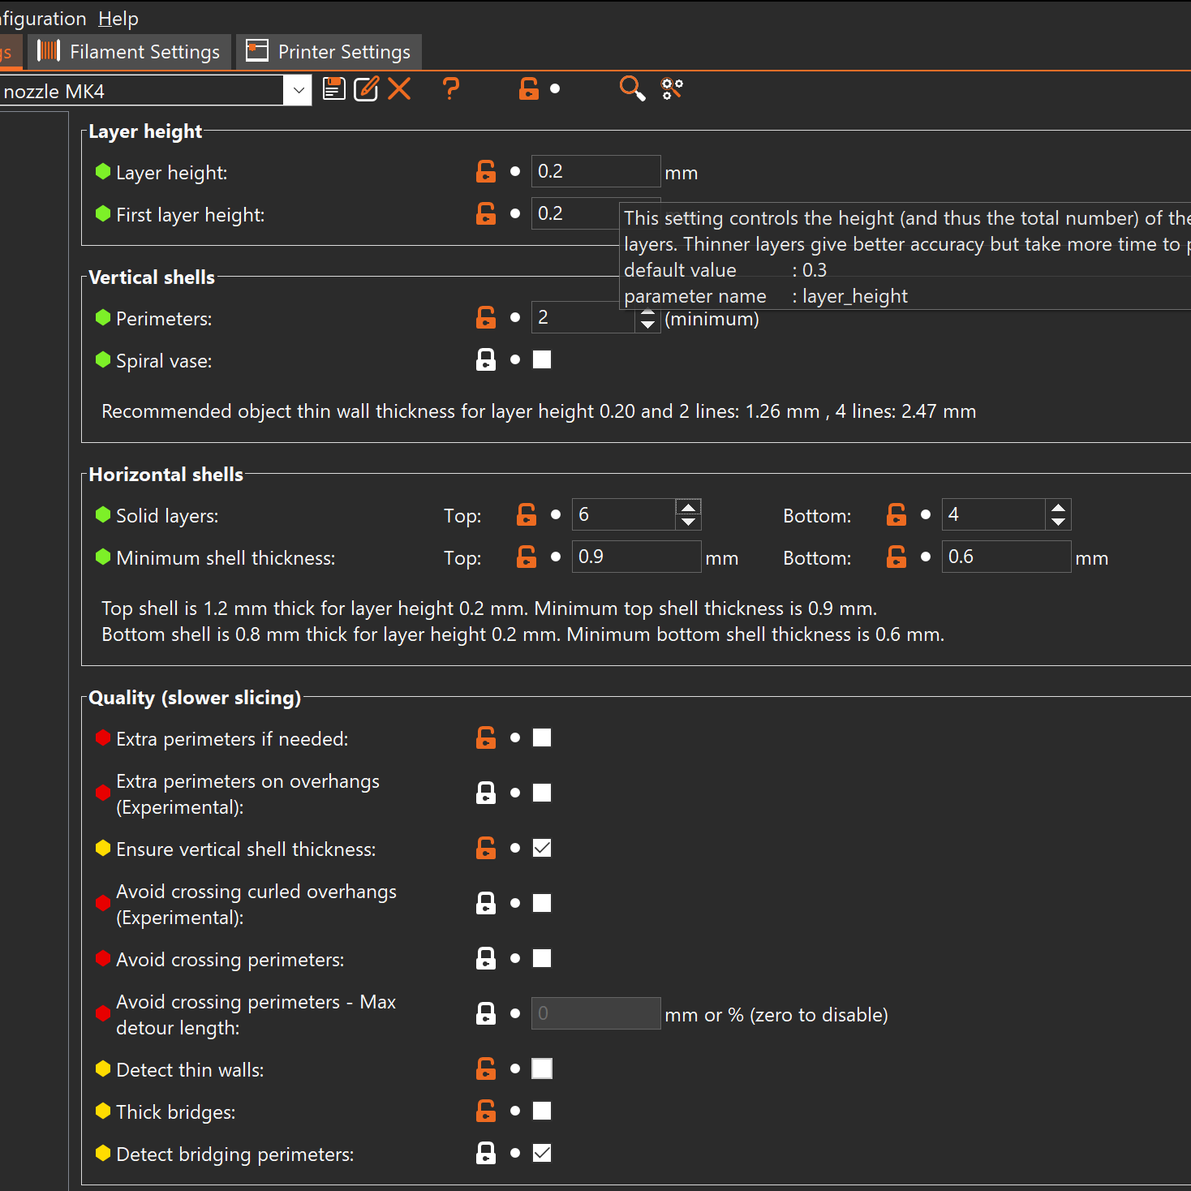This screenshot has width=1191, height=1191.
Task: Click the lock icon for Solid layers Bottom
Action: coord(896,514)
